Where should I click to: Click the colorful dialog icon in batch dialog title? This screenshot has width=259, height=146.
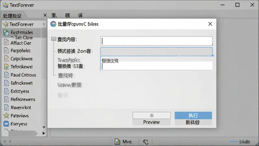(53, 24)
